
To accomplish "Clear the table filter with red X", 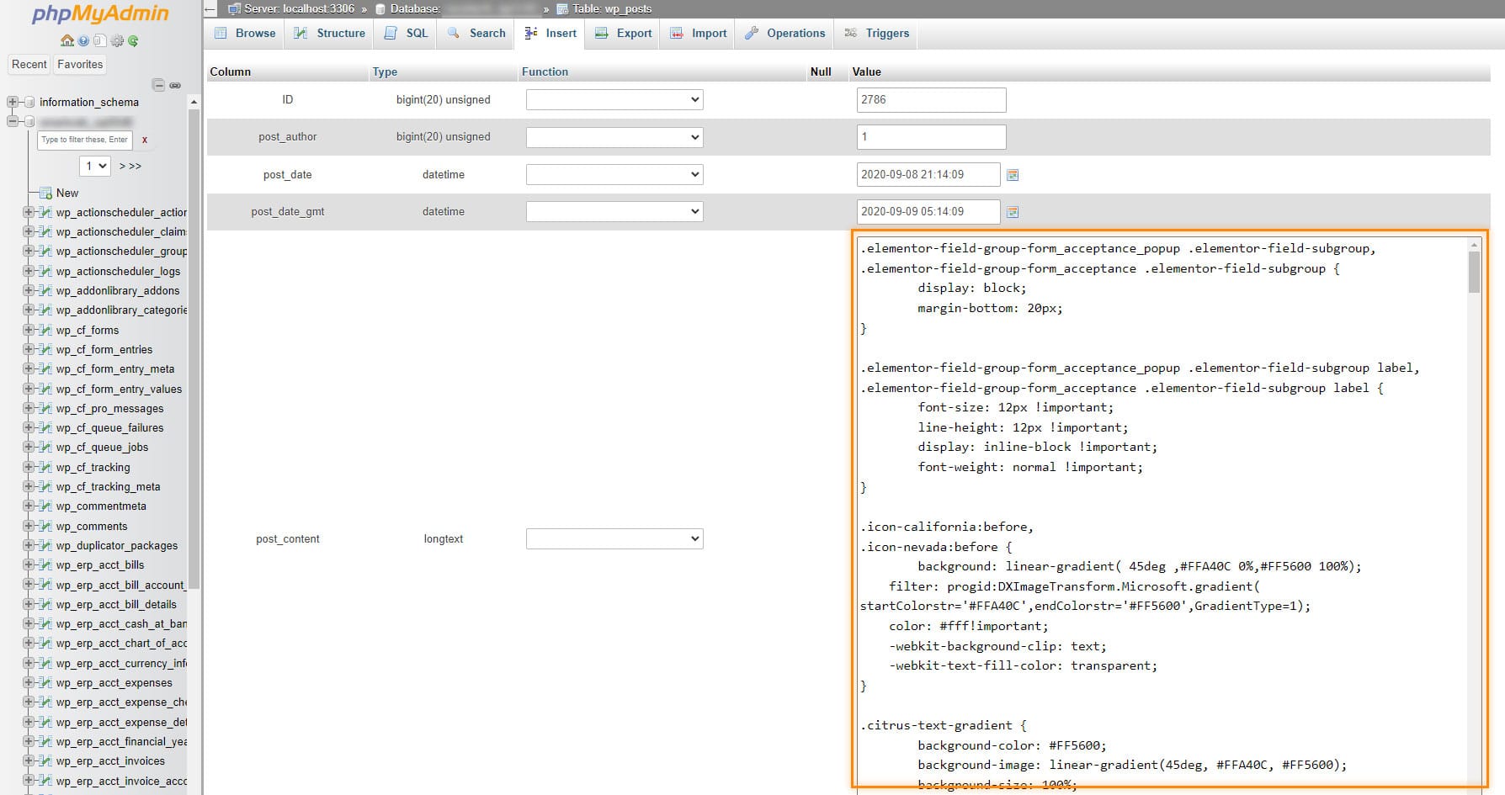I will coord(145,140).
